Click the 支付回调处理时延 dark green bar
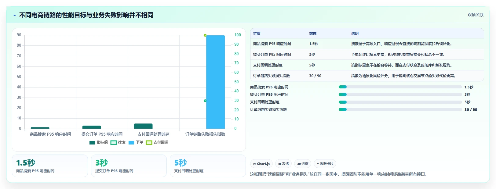Viewport: 496px width, 189px height. click(143, 126)
